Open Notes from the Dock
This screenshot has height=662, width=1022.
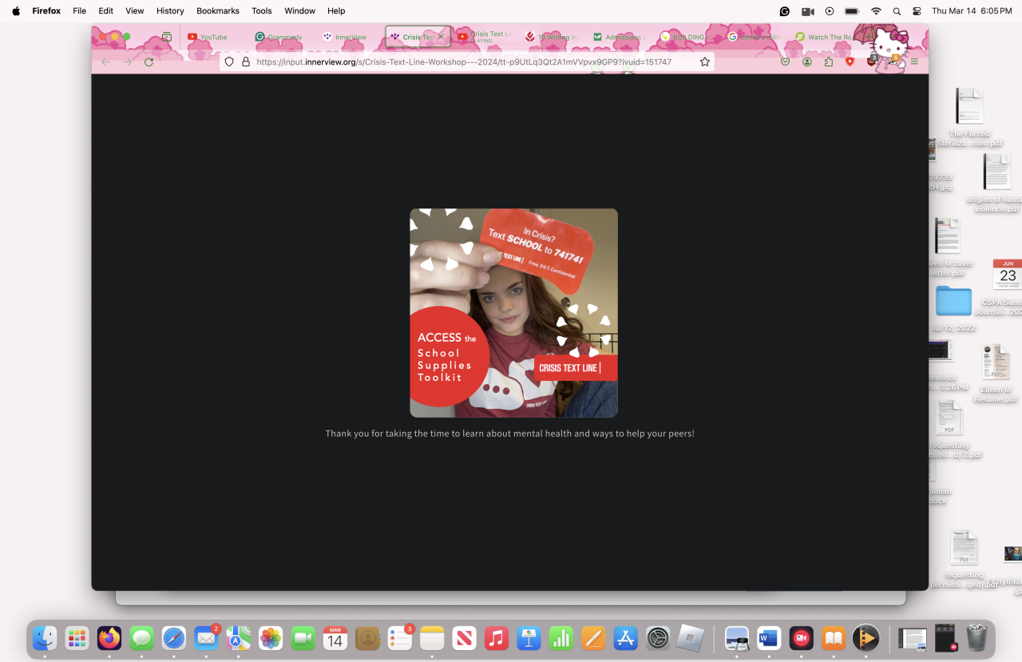click(432, 638)
